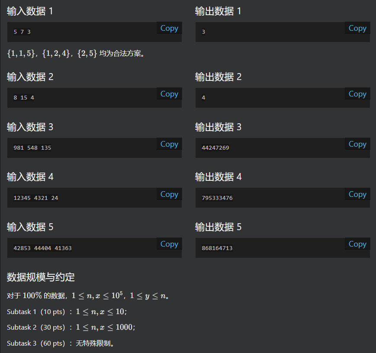Select input text "12345 4321 24"

pos(36,198)
